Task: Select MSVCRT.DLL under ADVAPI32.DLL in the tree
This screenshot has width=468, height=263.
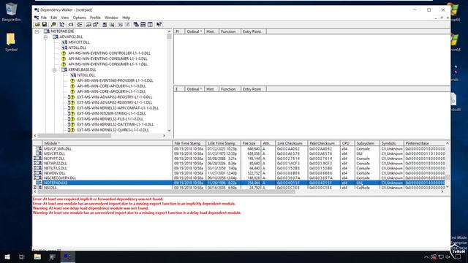Action: [79, 42]
